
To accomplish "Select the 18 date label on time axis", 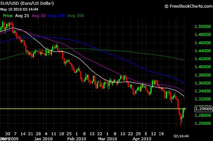I will 61,134.
